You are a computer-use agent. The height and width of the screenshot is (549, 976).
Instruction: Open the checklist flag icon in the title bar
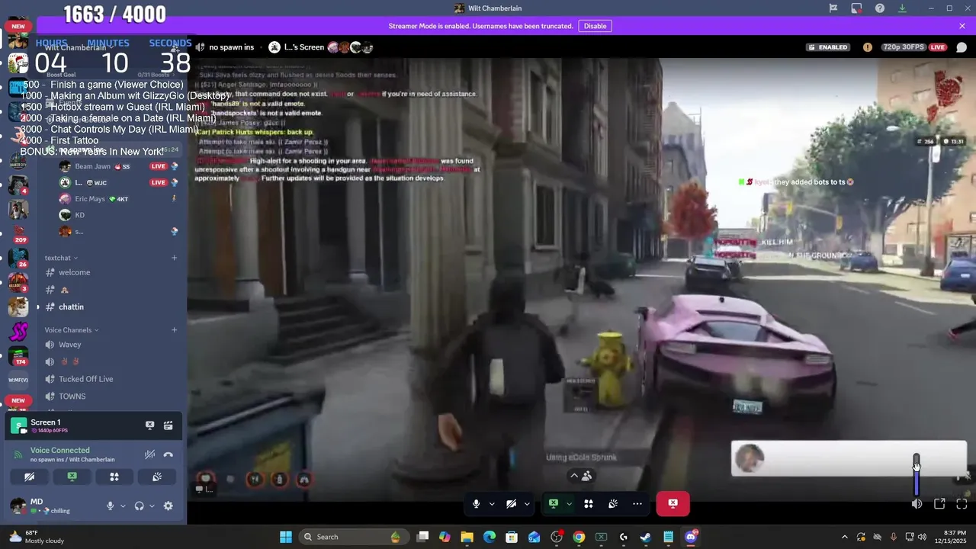pyautogui.click(x=833, y=8)
